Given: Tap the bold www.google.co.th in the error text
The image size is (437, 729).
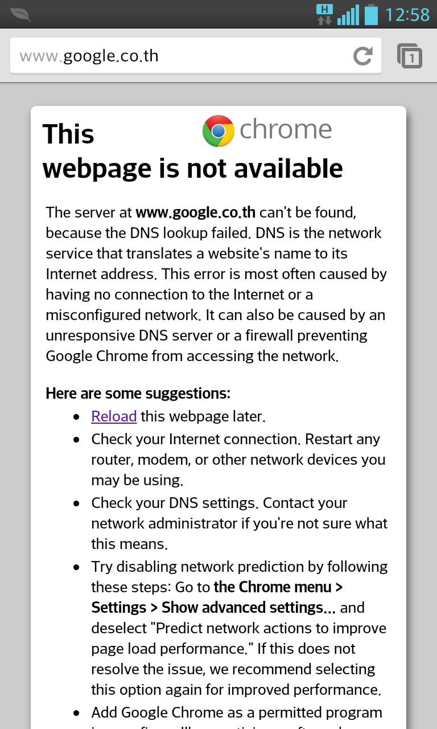Looking at the screenshot, I should point(195,212).
